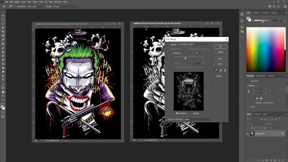288x162 pixels.
Task: Click the share icon at top right
Action: click(x=285, y=6)
